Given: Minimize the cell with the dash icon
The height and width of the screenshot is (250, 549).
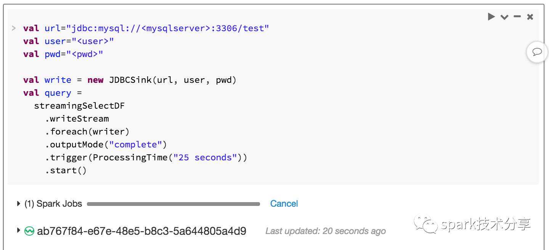Looking at the screenshot, I should tap(517, 17).
